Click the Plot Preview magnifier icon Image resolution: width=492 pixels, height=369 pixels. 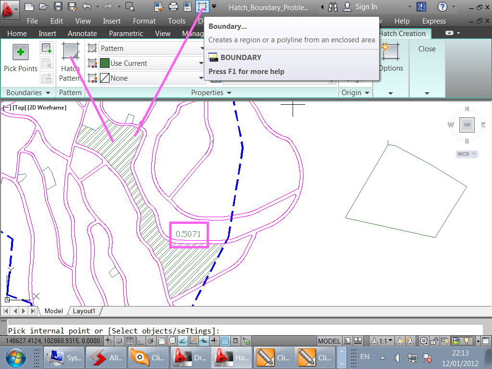[130, 7]
